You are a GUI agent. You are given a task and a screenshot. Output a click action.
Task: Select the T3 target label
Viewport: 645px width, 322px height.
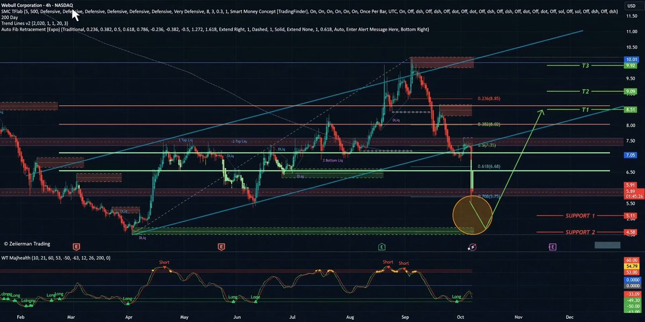585,65
